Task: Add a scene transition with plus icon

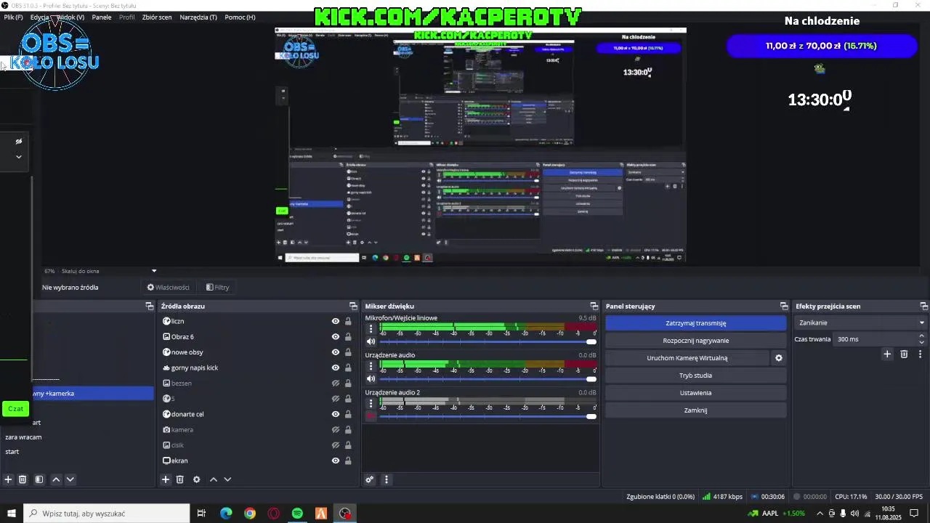Action: 887,354
